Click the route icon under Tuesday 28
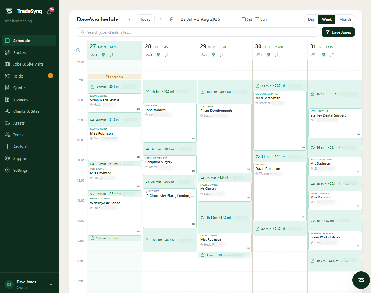The width and height of the screenshot is (371, 293). [x=167, y=55]
